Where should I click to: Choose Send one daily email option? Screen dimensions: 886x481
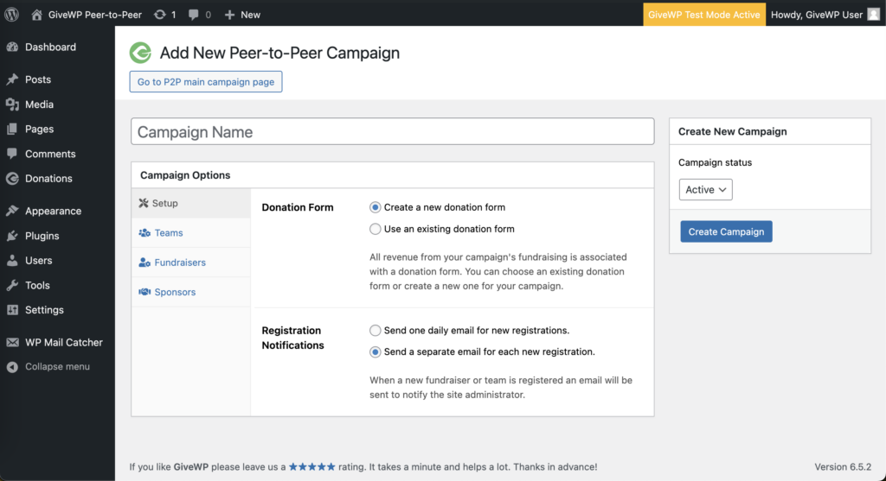376,331
